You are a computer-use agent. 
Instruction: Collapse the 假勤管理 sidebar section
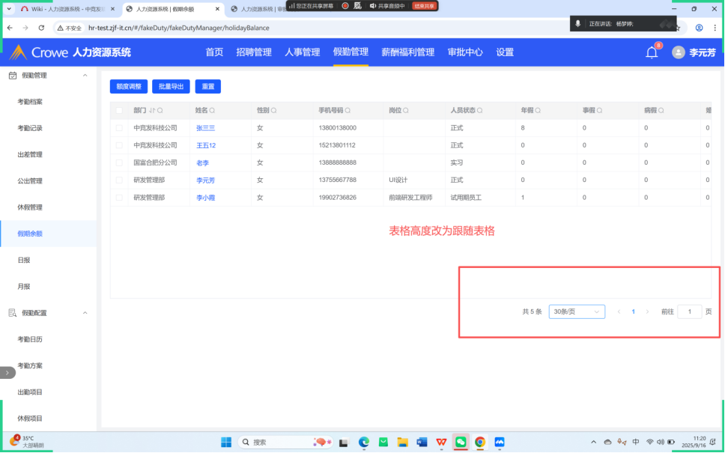click(85, 76)
